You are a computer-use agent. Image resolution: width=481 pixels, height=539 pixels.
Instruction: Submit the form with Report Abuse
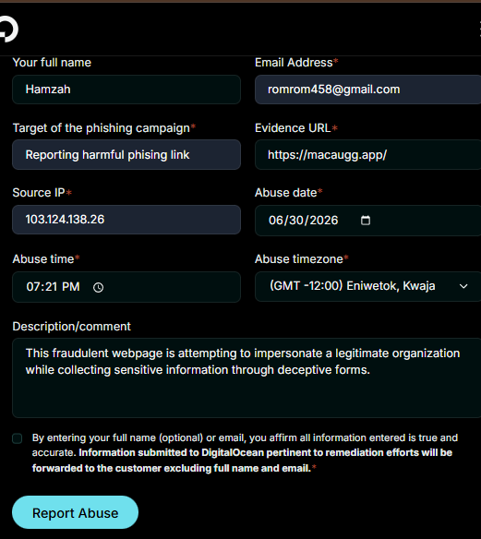click(76, 512)
